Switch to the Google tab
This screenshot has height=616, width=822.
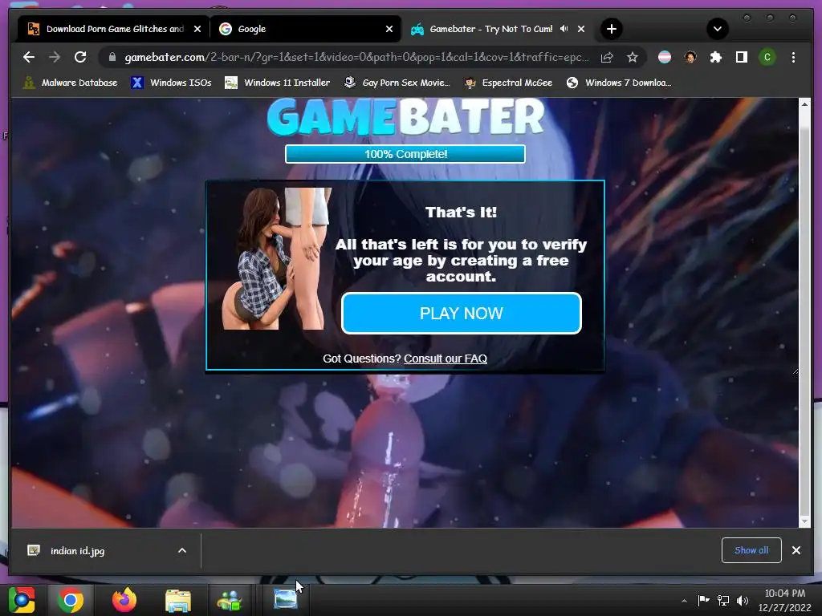pyautogui.click(x=305, y=29)
